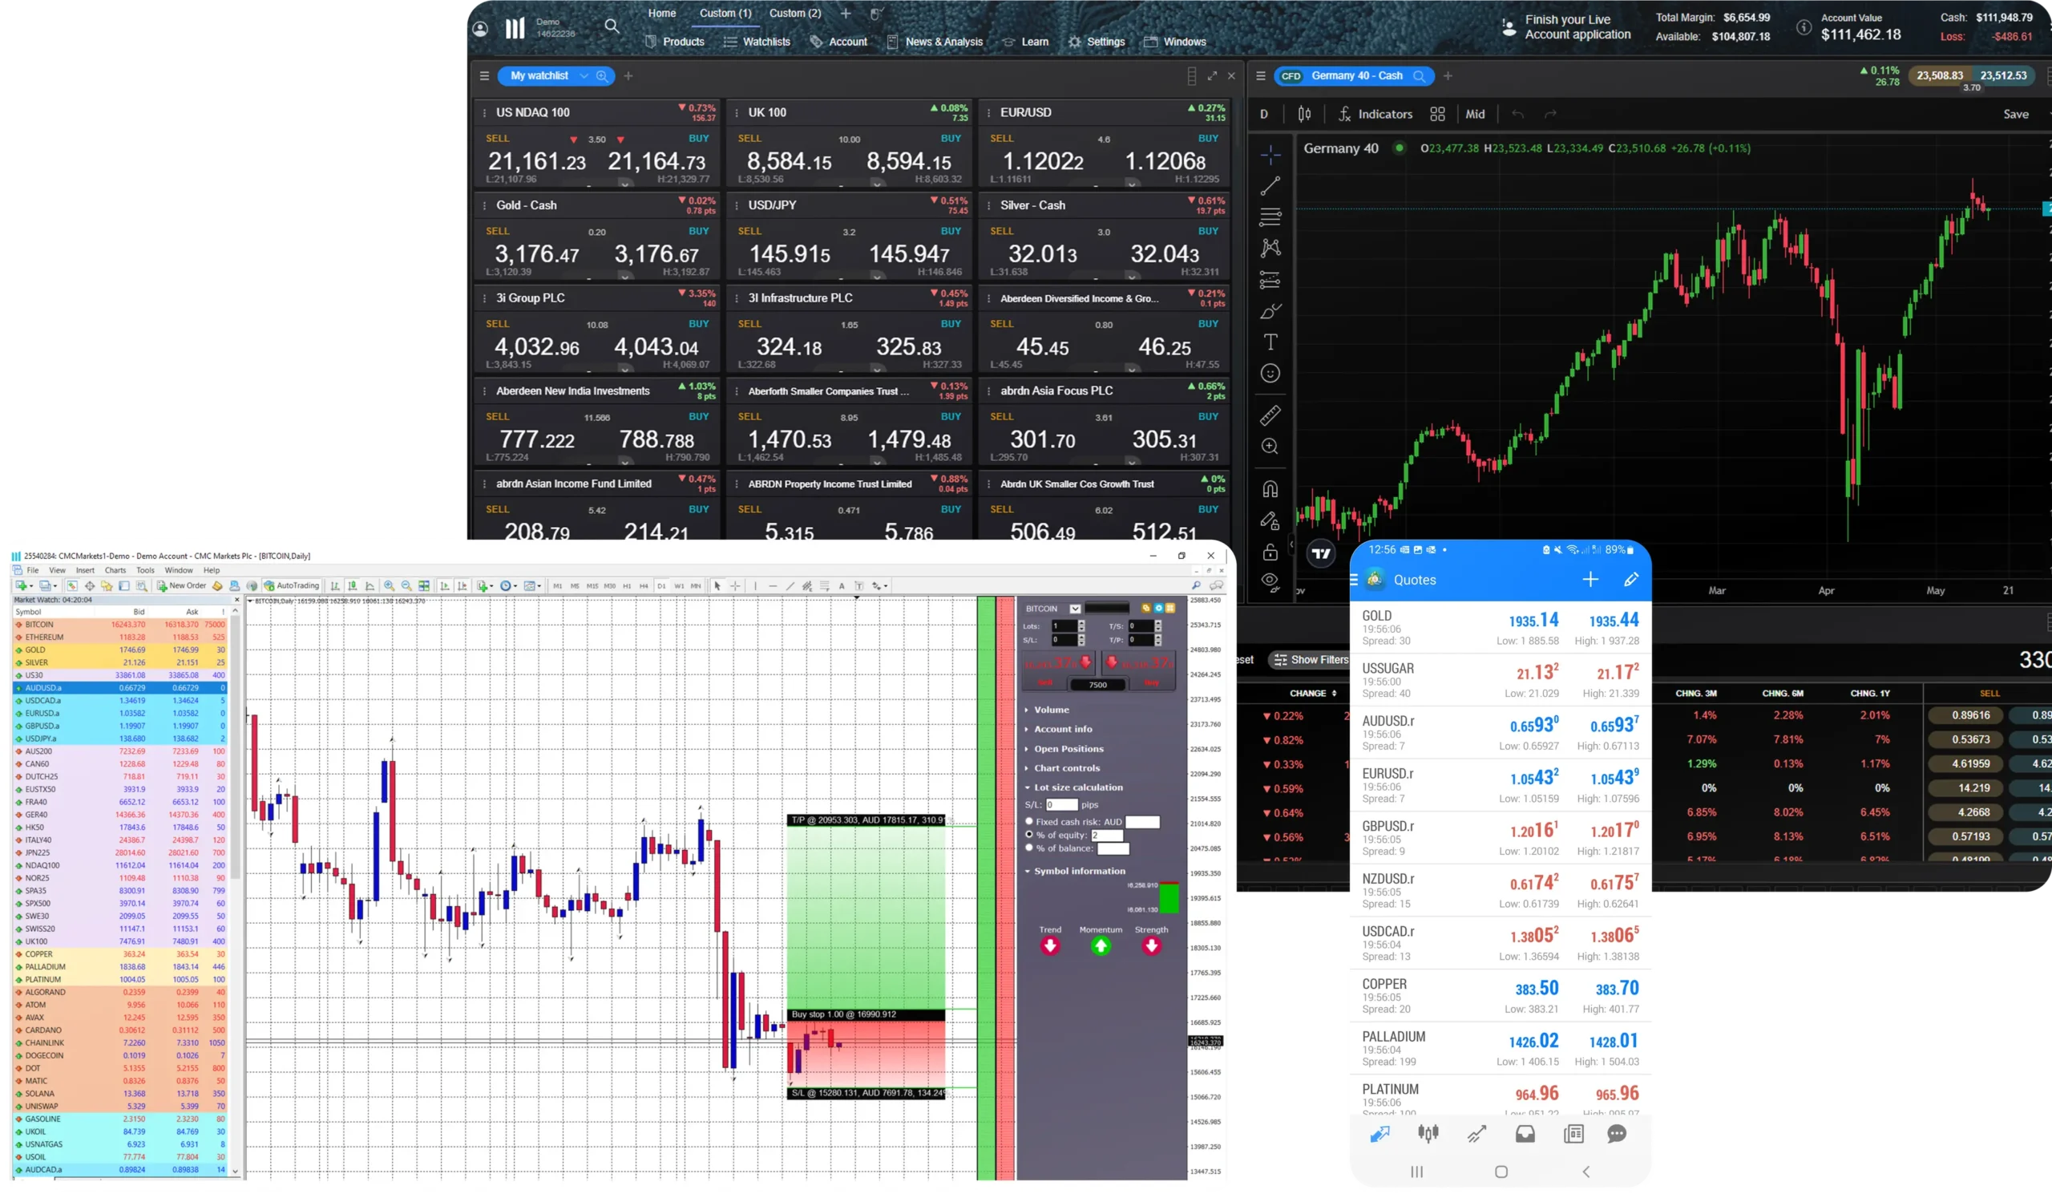Click the text annotation tool in chart sidebar

coord(1270,342)
